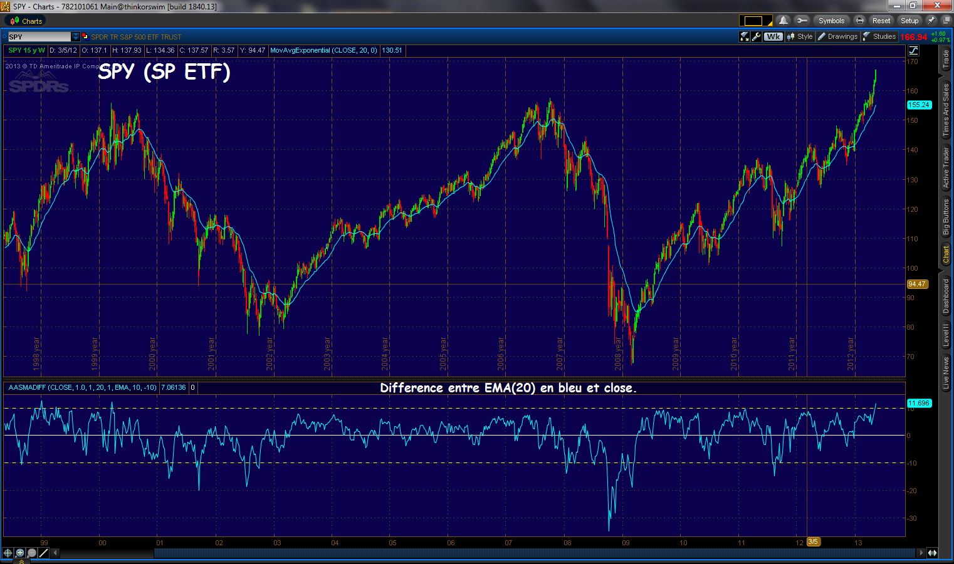Click the expand time axis icon
The width and height of the screenshot is (954, 564).
click(x=933, y=553)
